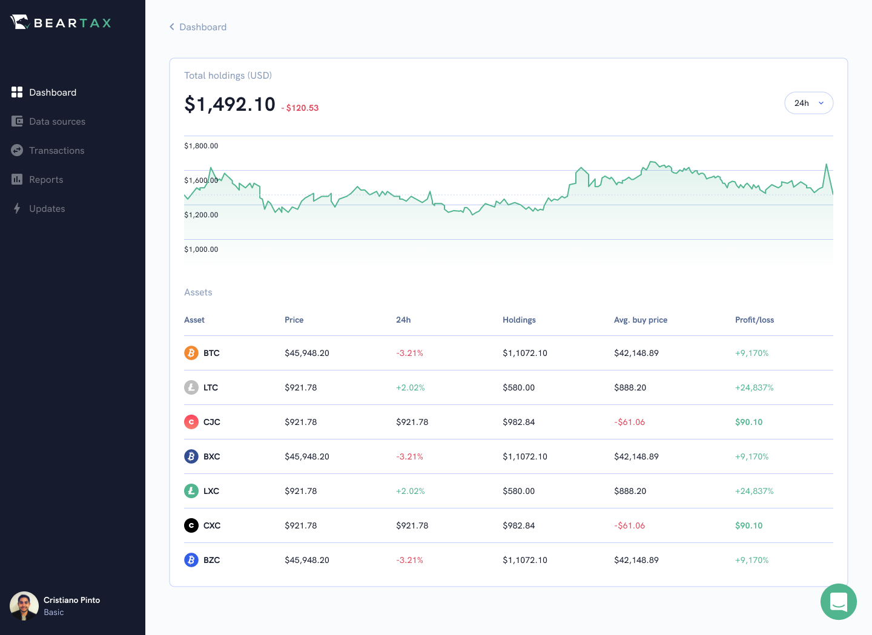Click the green LXC coin icon
The width and height of the screenshot is (872, 635).
[x=191, y=491]
